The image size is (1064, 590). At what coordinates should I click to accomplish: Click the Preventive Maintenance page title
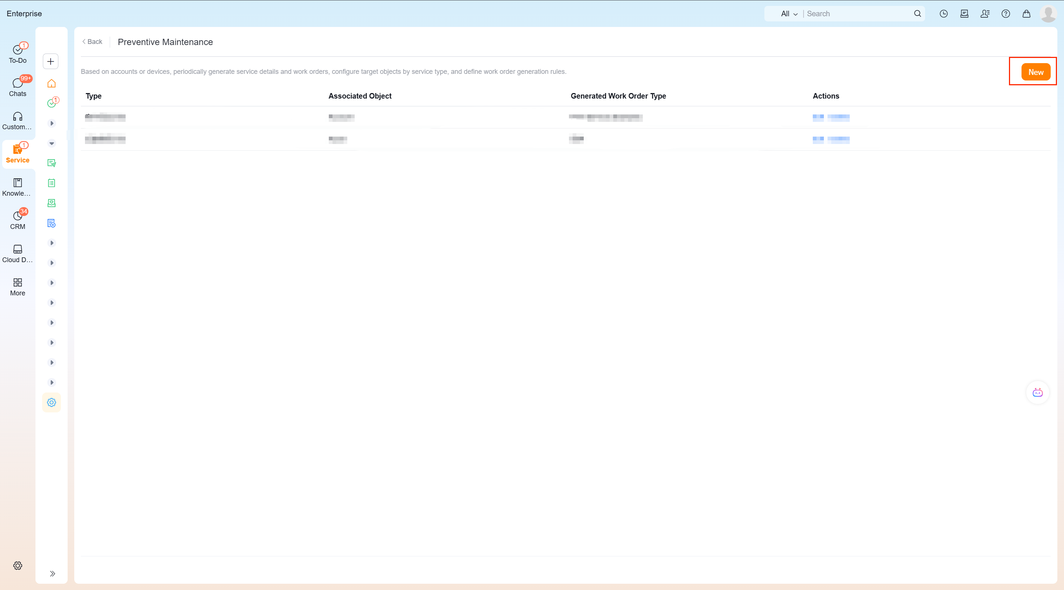click(x=165, y=42)
